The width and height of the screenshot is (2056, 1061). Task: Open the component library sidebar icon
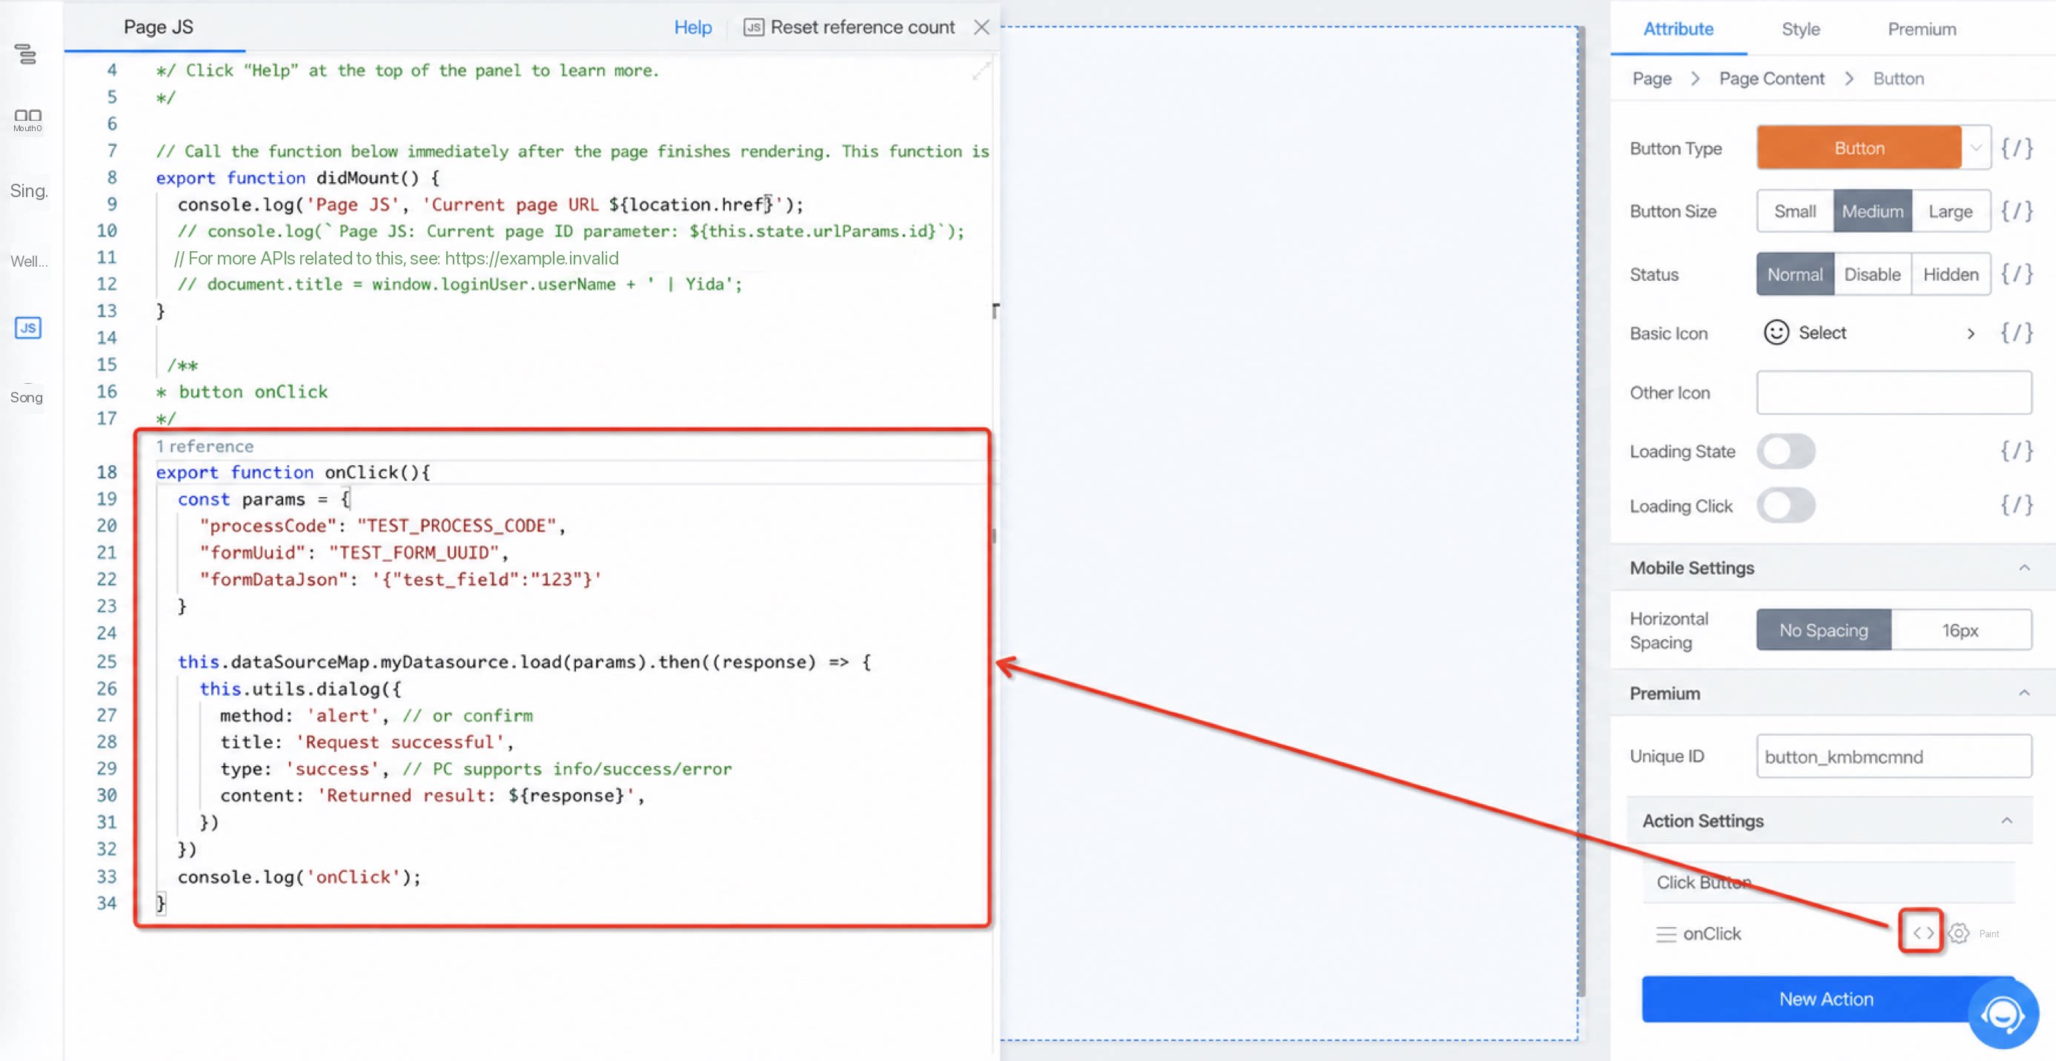pos(28,120)
